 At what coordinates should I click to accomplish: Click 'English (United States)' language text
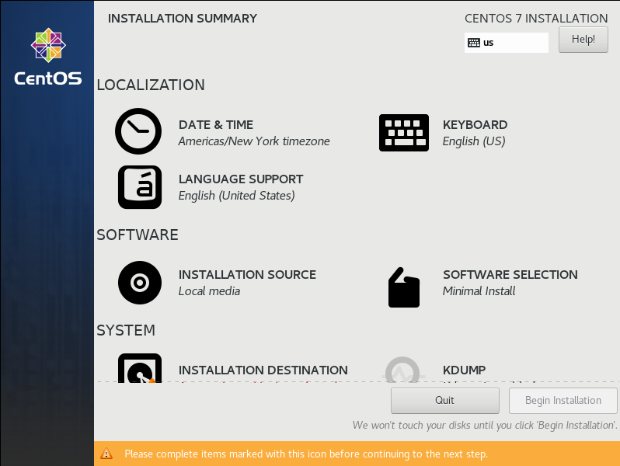pyautogui.click(x=236, y=196)
